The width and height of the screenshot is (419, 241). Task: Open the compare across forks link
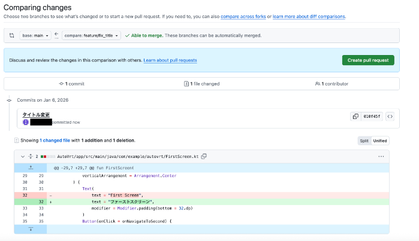245,17
